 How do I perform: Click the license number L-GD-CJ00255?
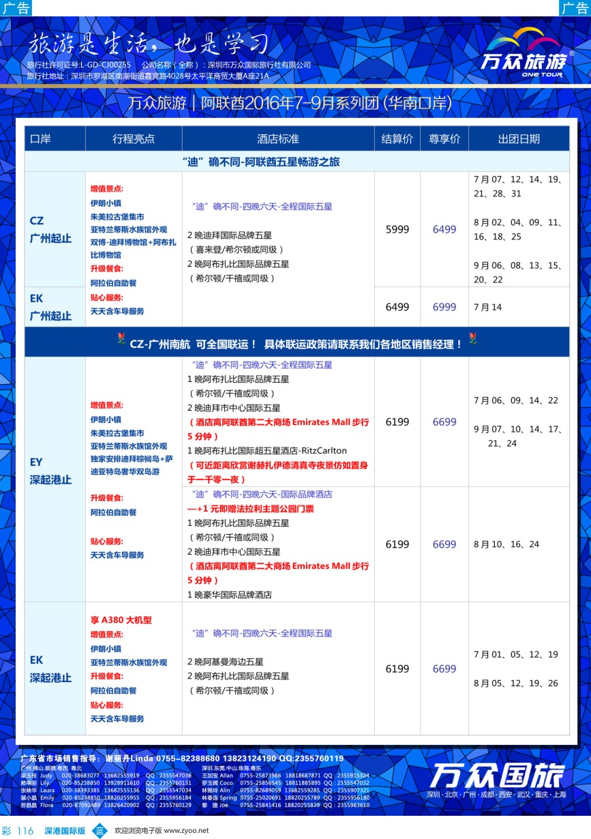pos(106,65)
